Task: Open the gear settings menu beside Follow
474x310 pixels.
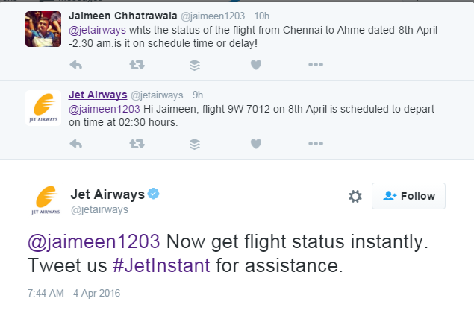Action: 355,196
